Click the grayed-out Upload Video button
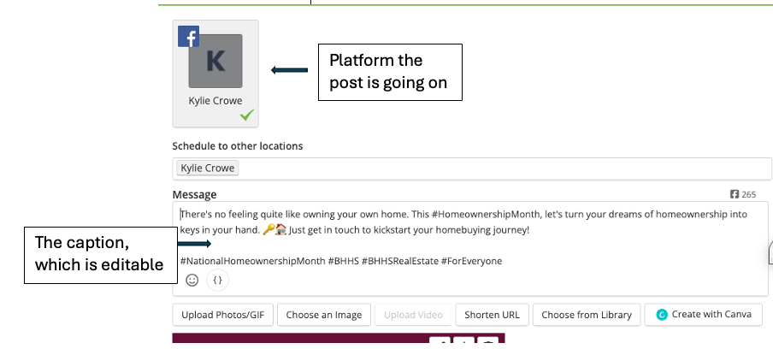Image resolution: width=773 pixels, height=349 pixels. tap(413, 315)
